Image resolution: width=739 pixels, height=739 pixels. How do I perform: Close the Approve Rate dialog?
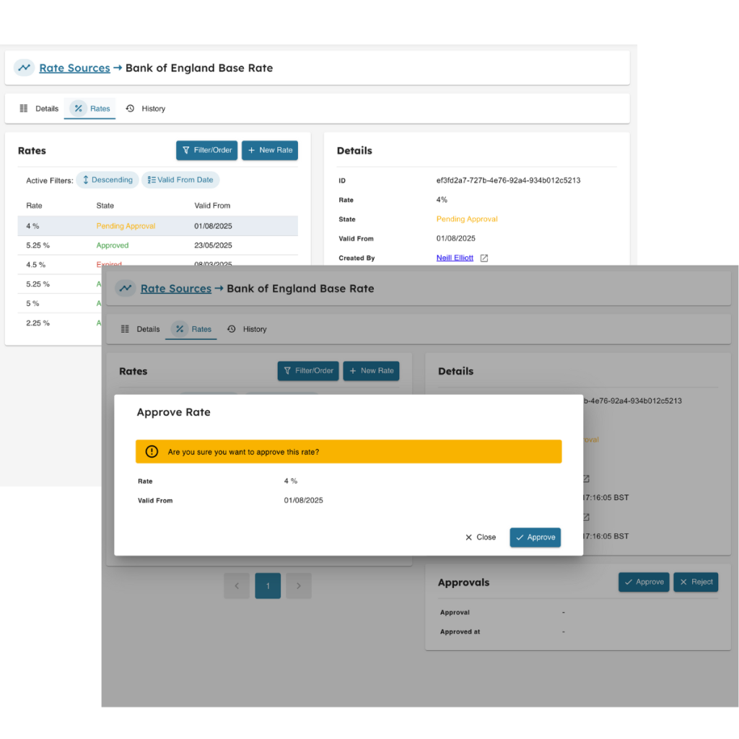coord(480,537)
